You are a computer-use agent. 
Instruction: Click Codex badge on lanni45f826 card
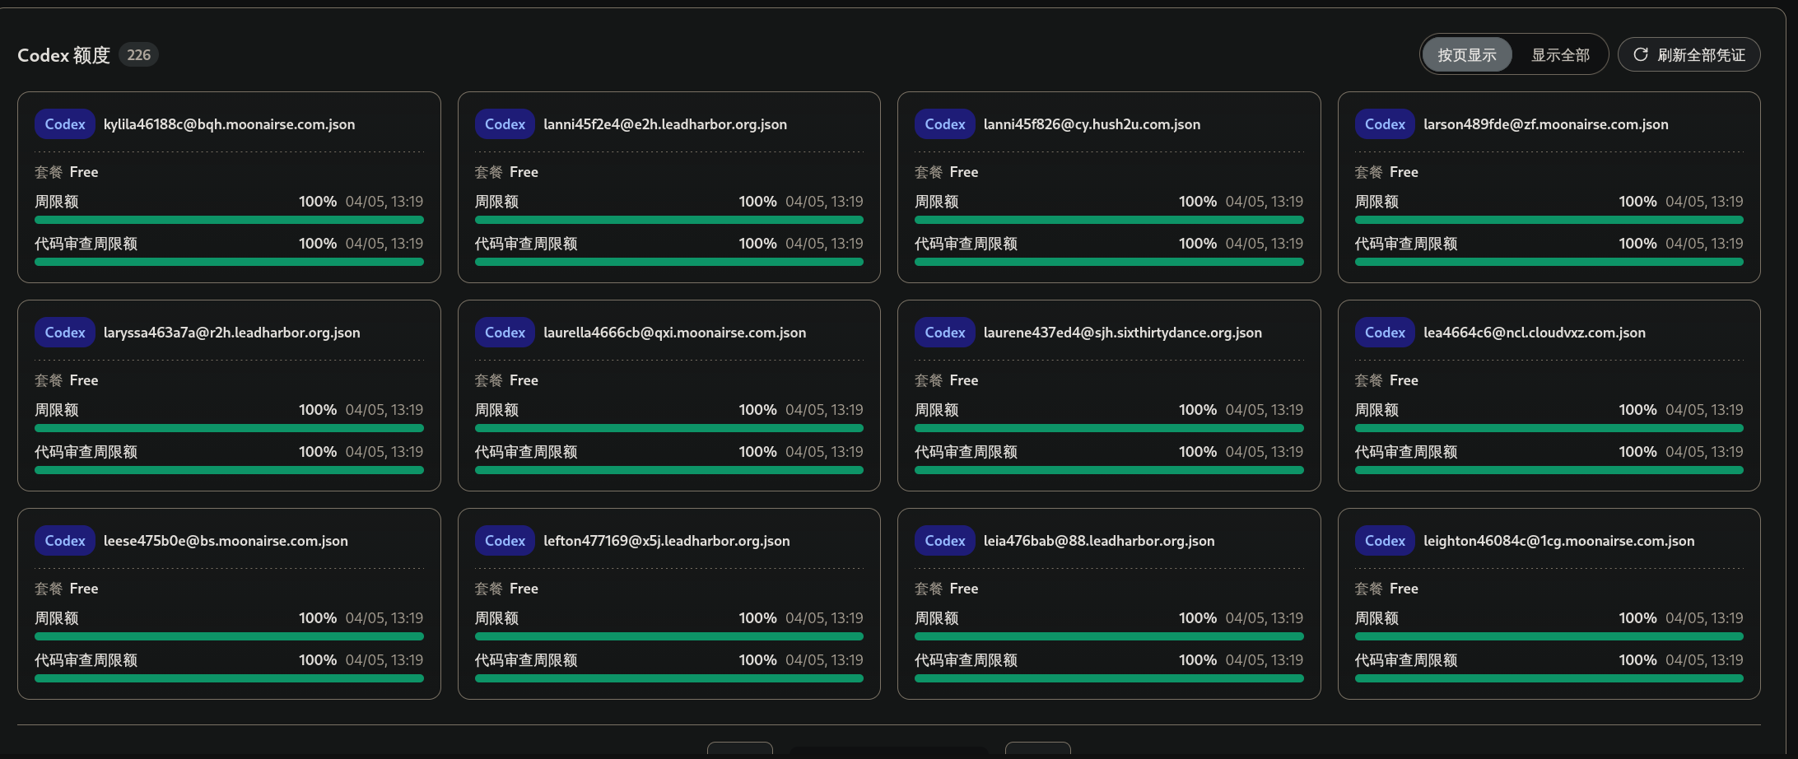pyautogui.click(x=944, y=124)
